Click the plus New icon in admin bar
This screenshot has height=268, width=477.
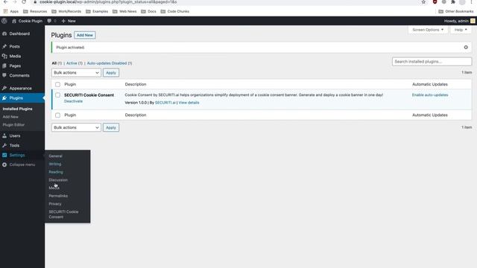[x=63, y=21]
